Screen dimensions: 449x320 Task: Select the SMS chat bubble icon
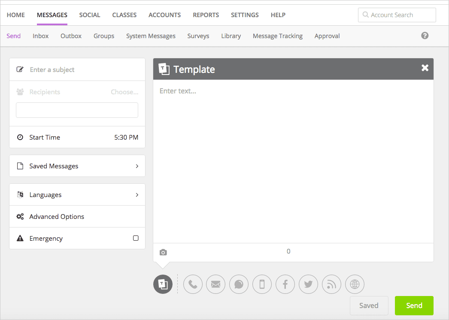[x=239, y=284]
